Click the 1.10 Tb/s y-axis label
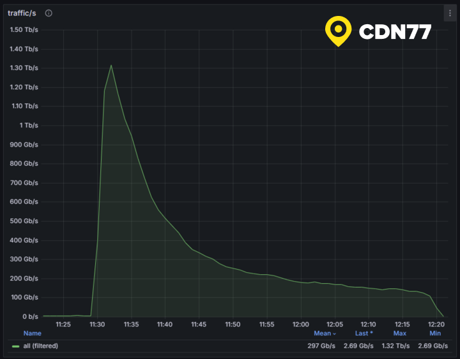 pyautogui.click(x=25, y=106)
